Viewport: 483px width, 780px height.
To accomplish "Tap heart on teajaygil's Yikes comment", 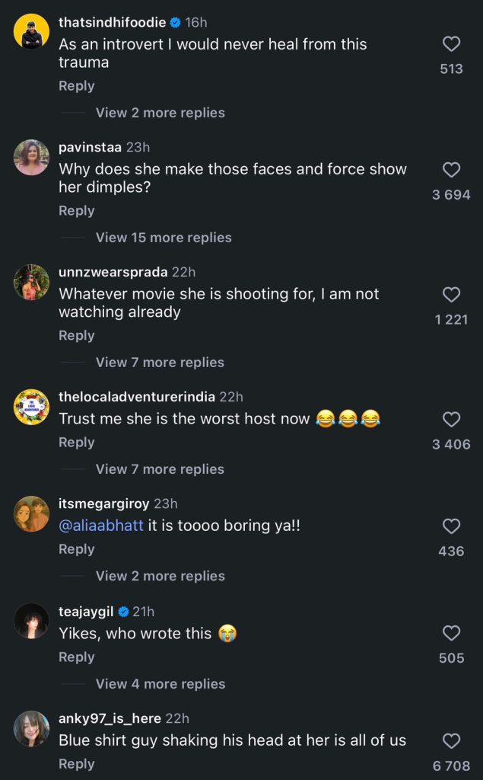I will pos(451,633).
